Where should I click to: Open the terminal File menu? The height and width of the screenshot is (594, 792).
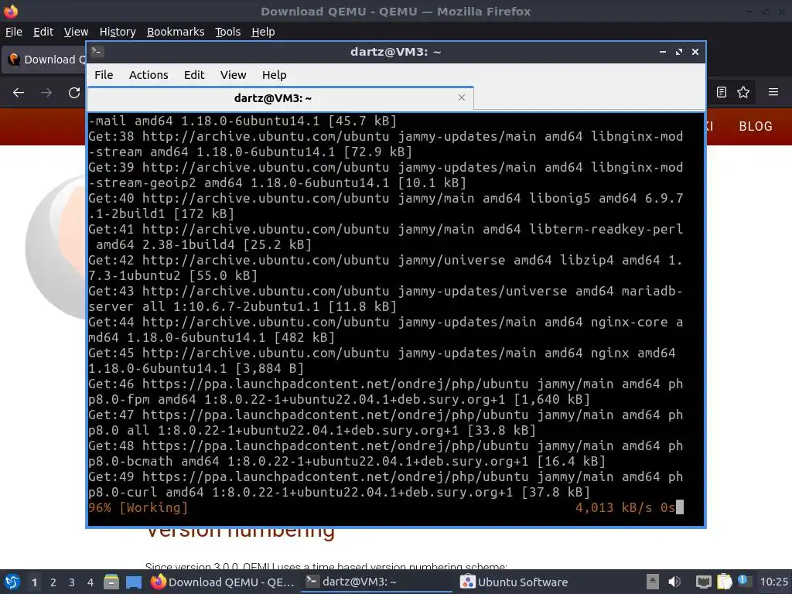click(104, 75)
